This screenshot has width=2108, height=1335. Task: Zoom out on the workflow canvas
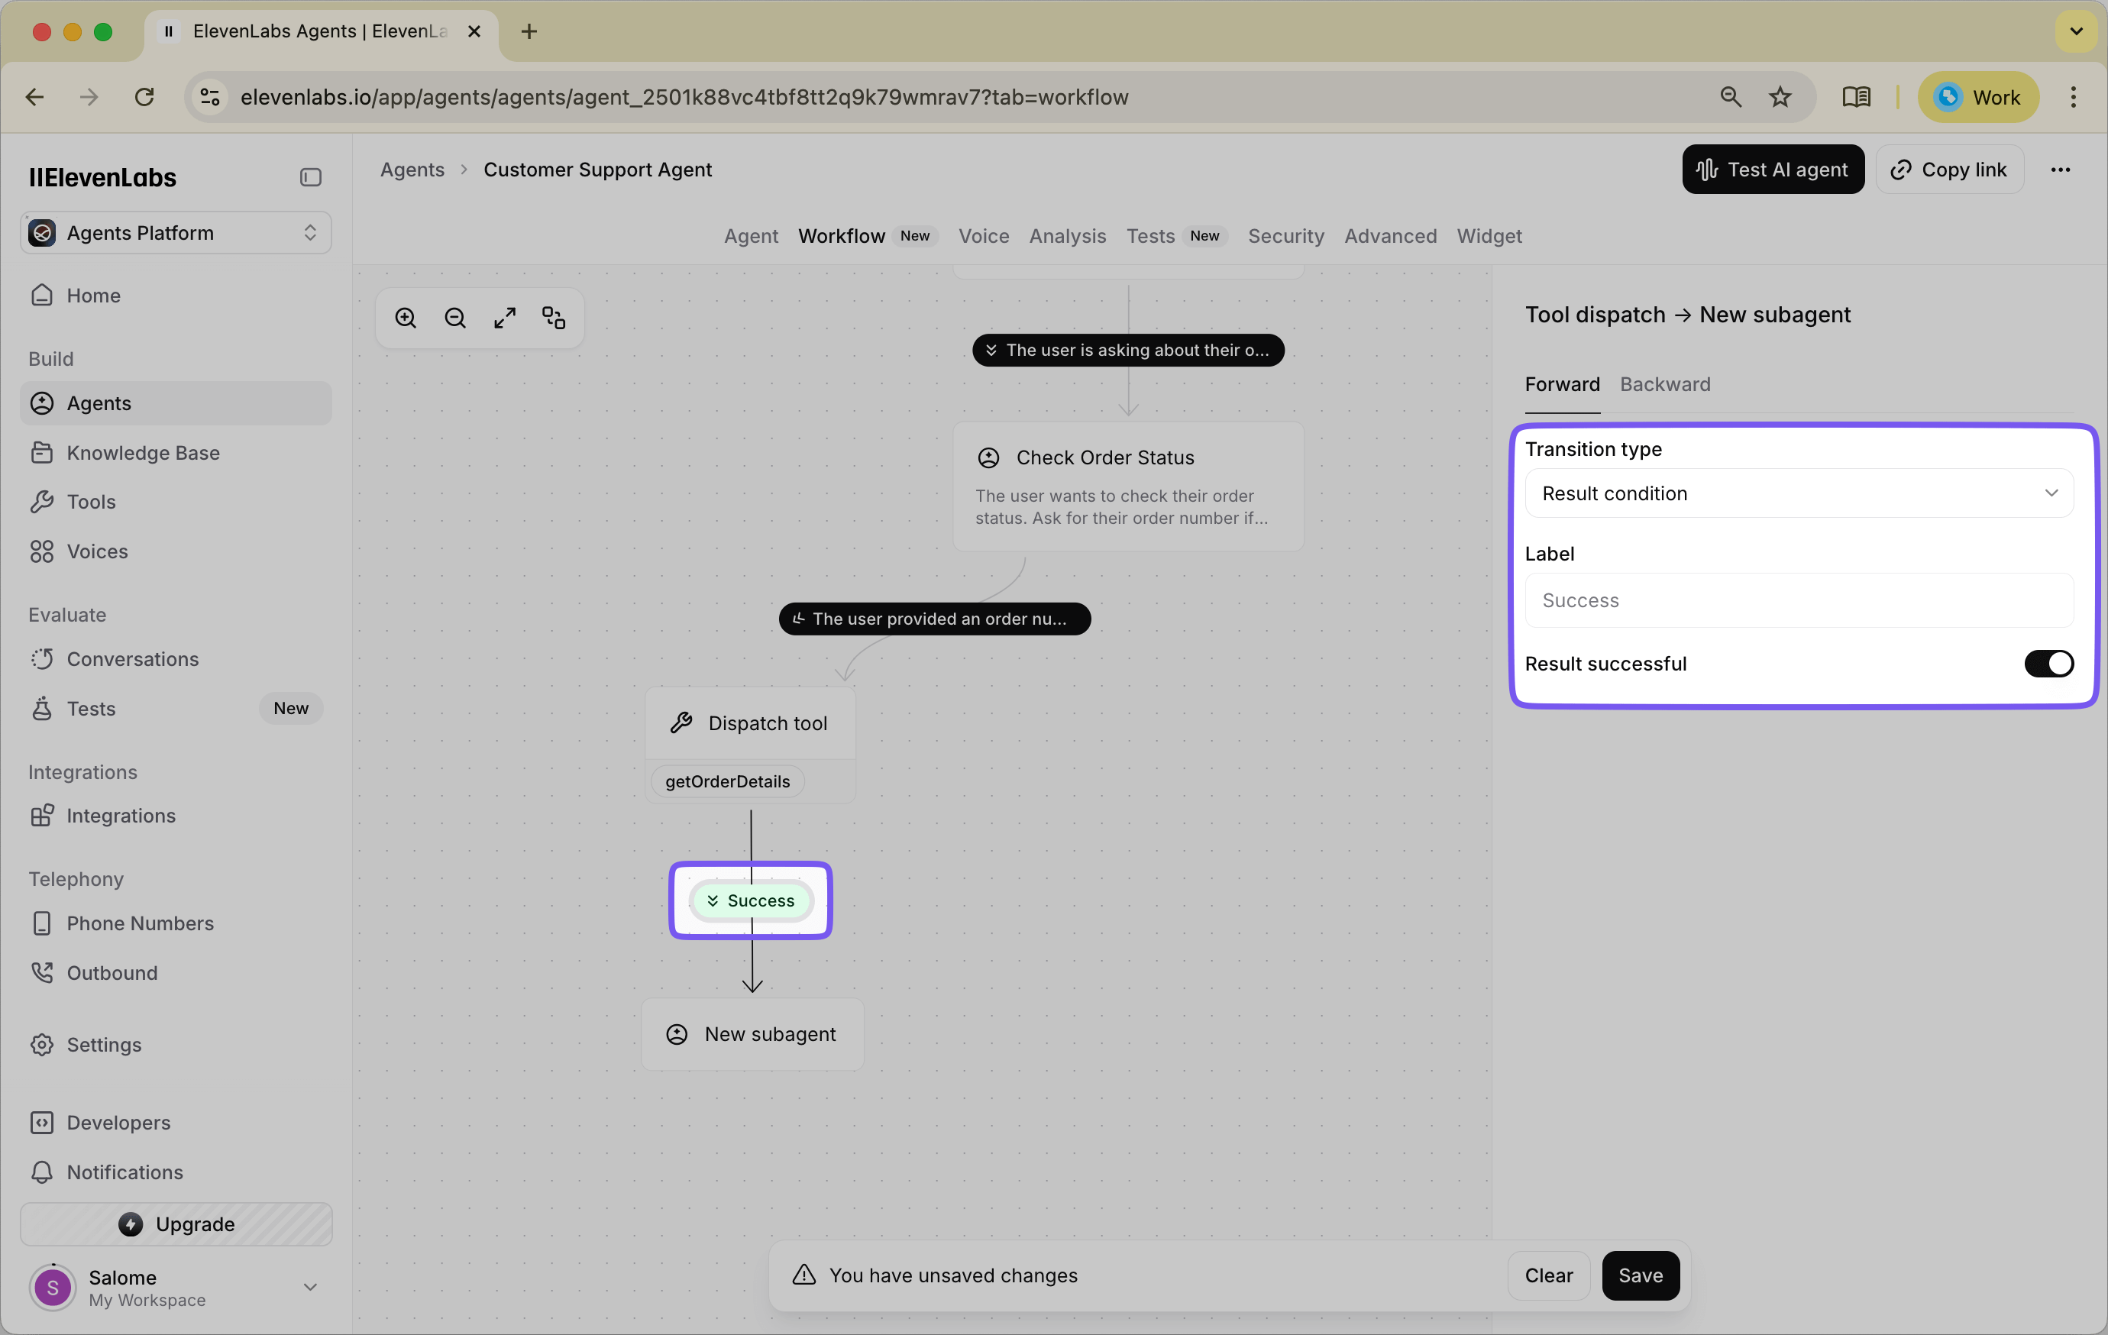point(454,317)
